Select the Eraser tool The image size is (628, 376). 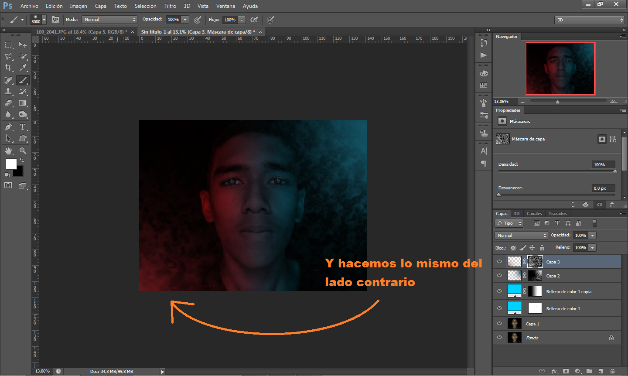tap(8, 103)
